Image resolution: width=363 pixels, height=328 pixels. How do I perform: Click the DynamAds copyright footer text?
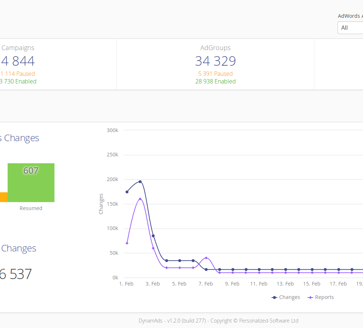point(218,320)
